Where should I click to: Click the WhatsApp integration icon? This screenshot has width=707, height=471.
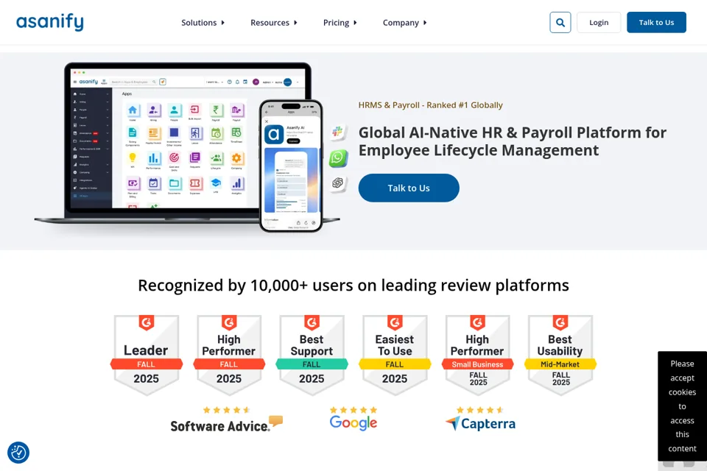point(338,157)
